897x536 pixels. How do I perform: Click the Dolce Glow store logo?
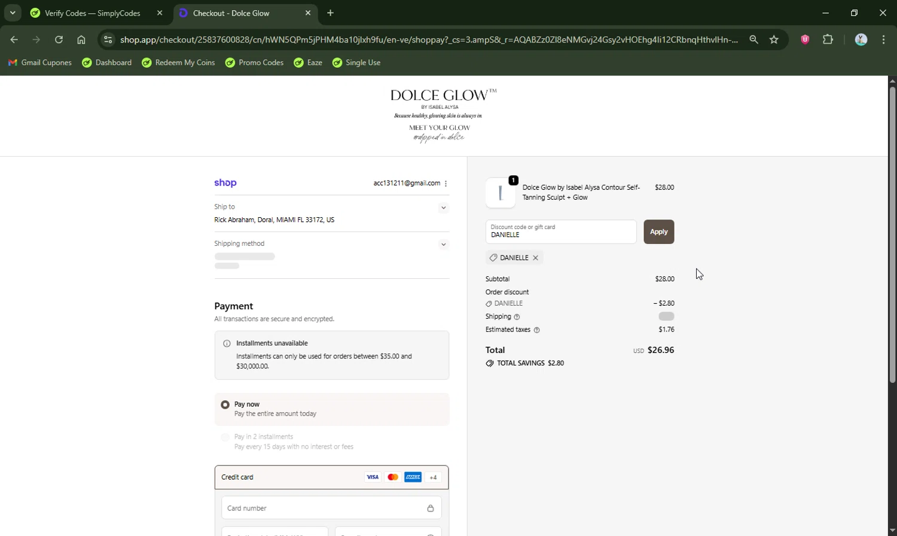pyautogui.click(x=443, y=115)
